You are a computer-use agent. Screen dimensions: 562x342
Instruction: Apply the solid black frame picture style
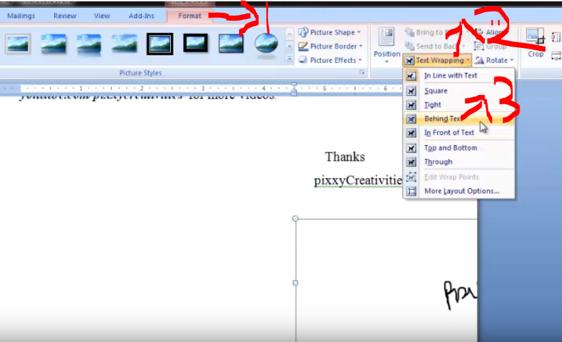pos(195,43)
